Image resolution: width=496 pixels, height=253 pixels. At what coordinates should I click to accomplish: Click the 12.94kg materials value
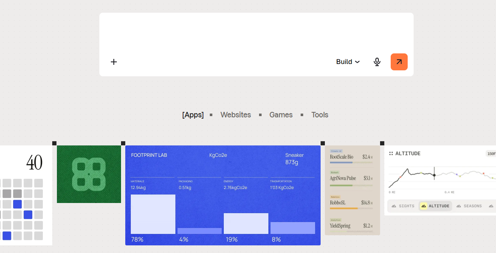[138, 188]
